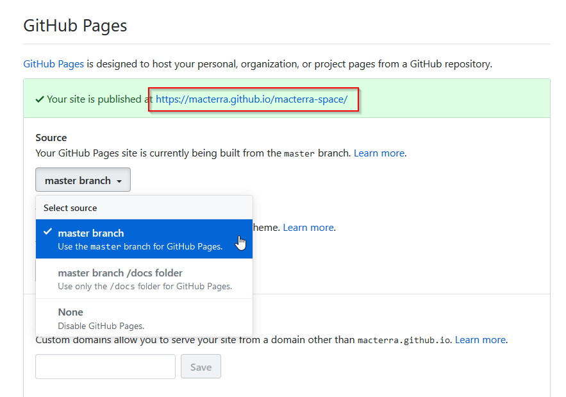Click the "Disable GitHub Pages" option text
This screenshot has width=566, height=397.
pyautogui.click(x=103, y=325)
